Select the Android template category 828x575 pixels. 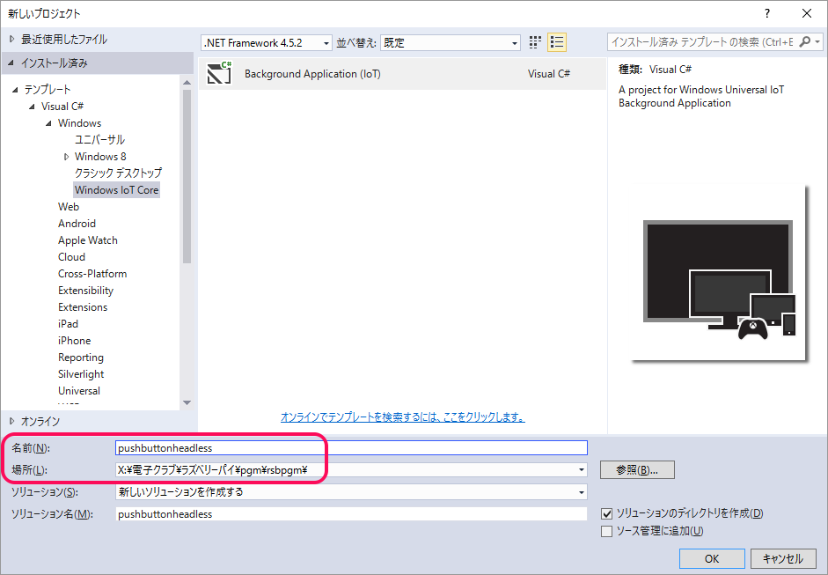coord(77,224)
